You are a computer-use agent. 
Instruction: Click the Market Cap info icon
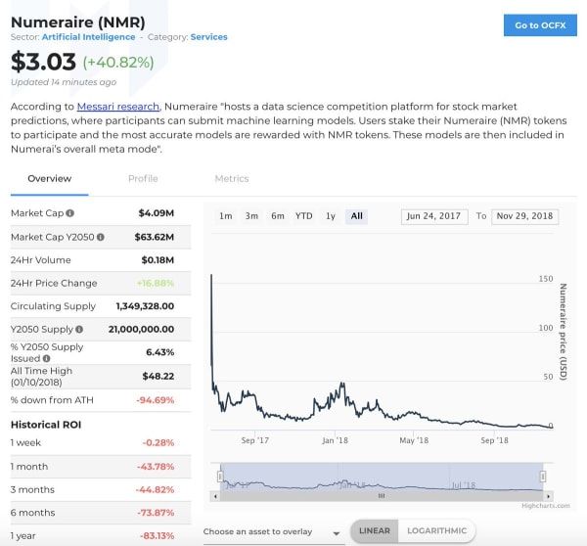[x=70, y=213]
